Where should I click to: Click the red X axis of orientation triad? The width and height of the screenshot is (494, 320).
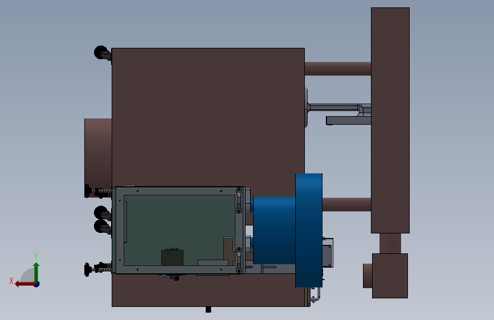tap(25, 284)
